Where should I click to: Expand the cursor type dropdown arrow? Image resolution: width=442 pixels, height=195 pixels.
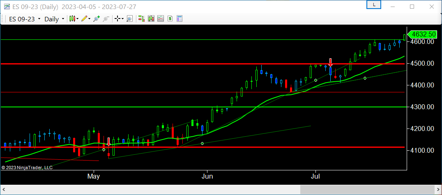click(123, 19)
